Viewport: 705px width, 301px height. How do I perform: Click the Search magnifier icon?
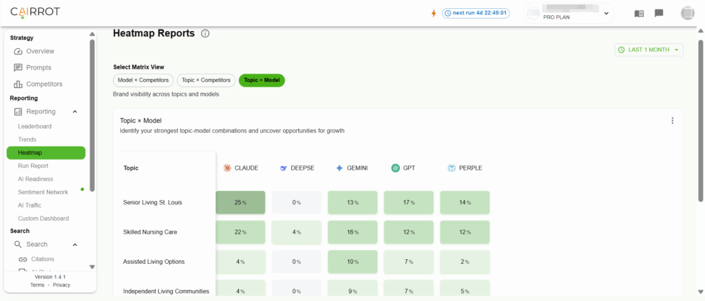18,245
